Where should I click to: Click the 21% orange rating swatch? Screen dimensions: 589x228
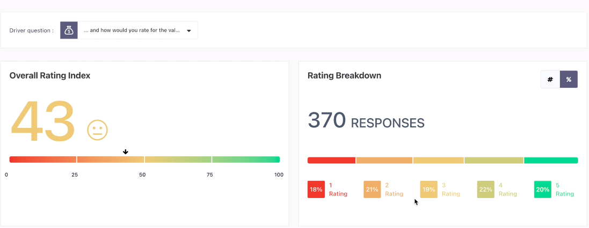click(372, 189)
